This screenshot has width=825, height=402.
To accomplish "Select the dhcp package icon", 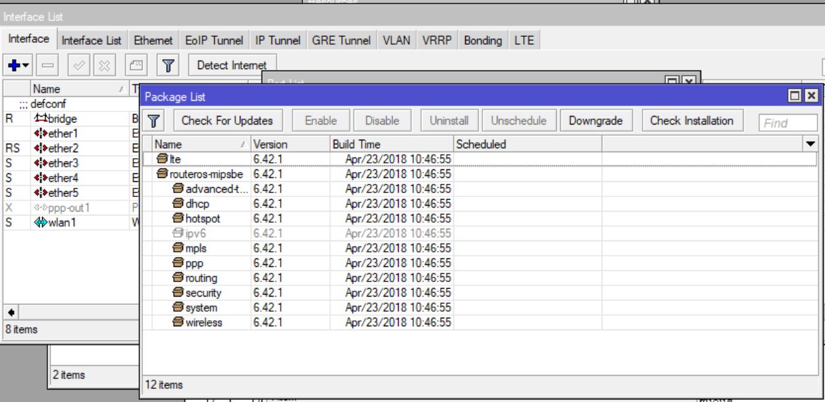I will [178, 204].
